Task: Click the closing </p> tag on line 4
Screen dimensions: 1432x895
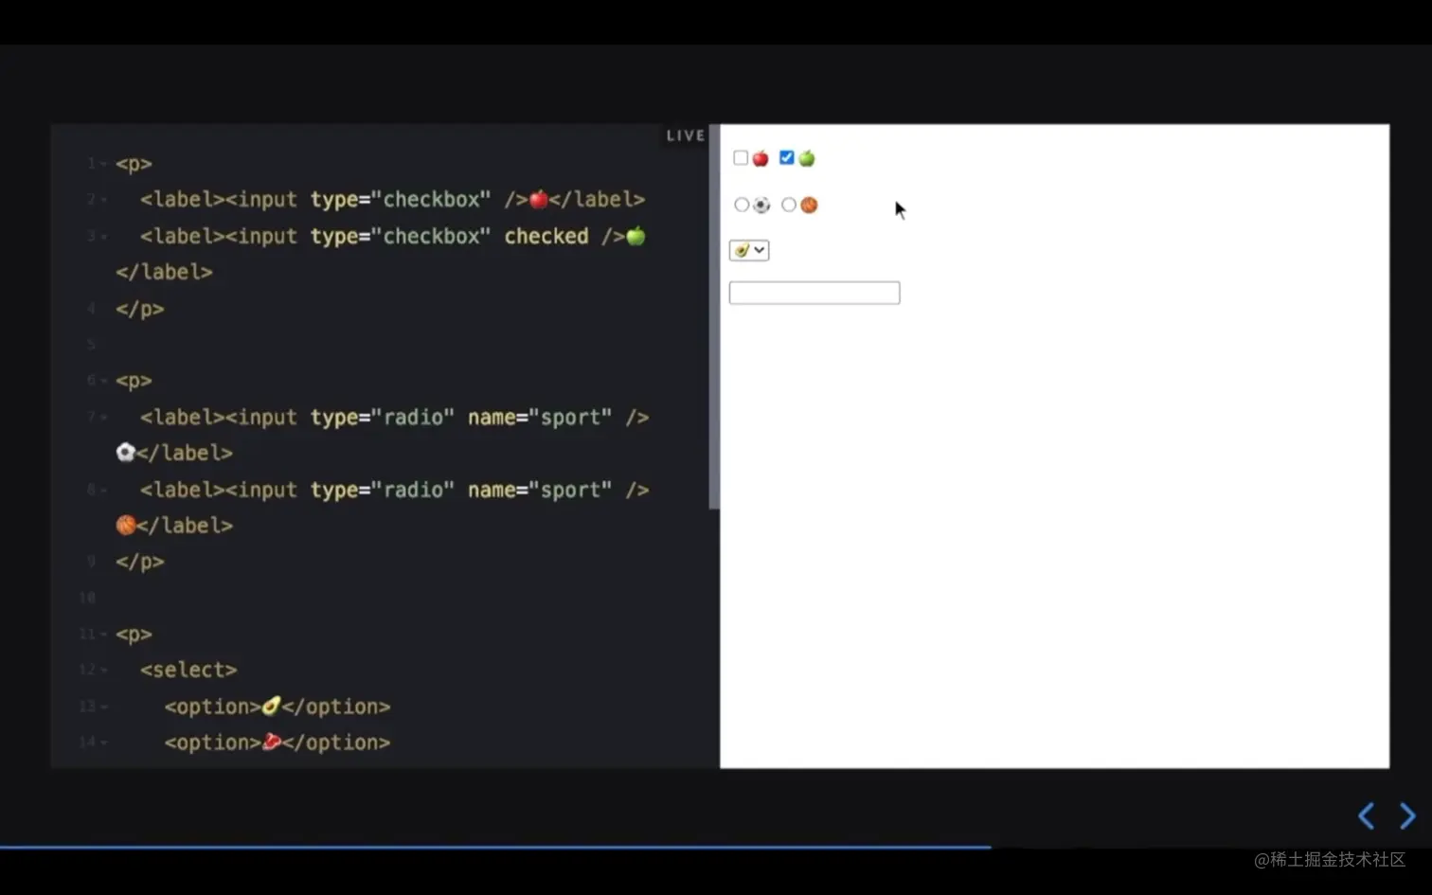Action: click(139, 309)
